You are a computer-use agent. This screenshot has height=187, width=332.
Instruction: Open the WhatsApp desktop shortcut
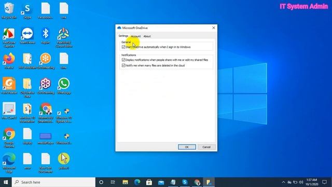(64, 86)
